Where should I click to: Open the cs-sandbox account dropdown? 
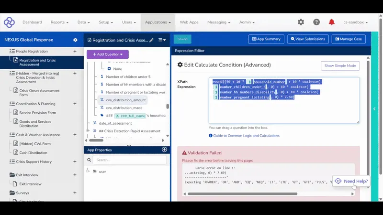pyautogui.click(x=355, y=22)
